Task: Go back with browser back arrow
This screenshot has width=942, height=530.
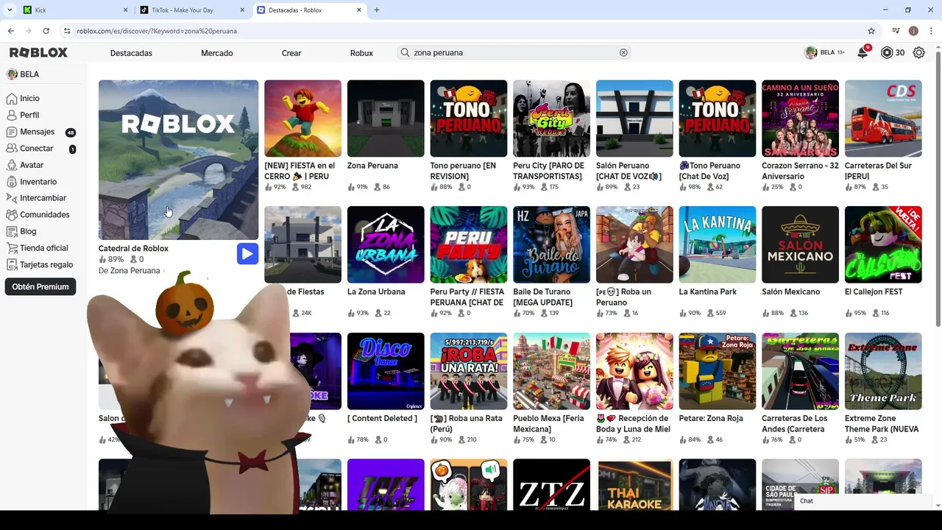Action: click(x=10, y=31)
